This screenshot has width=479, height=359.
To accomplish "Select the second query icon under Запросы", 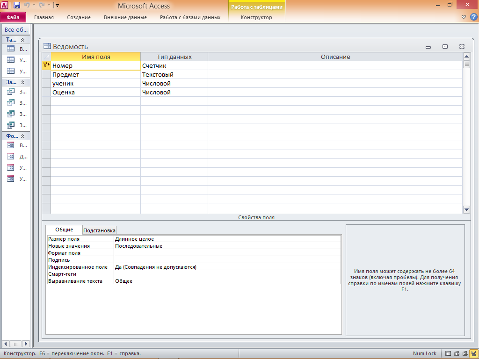I will 11,102.
